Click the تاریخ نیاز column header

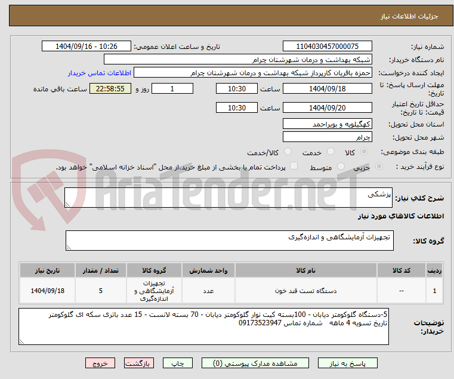coord(48,270)
